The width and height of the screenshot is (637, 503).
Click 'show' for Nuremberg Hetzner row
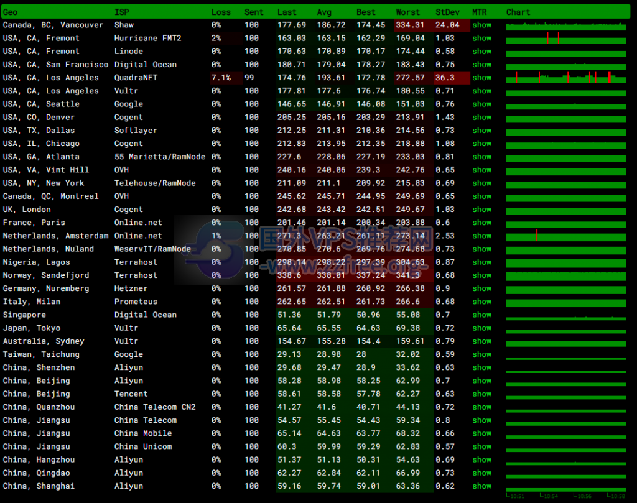[482, 288]
